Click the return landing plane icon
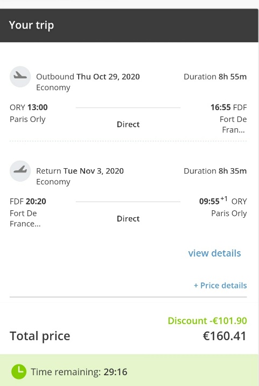Screen dimensions: 259x386 click(x=20, y=171)
